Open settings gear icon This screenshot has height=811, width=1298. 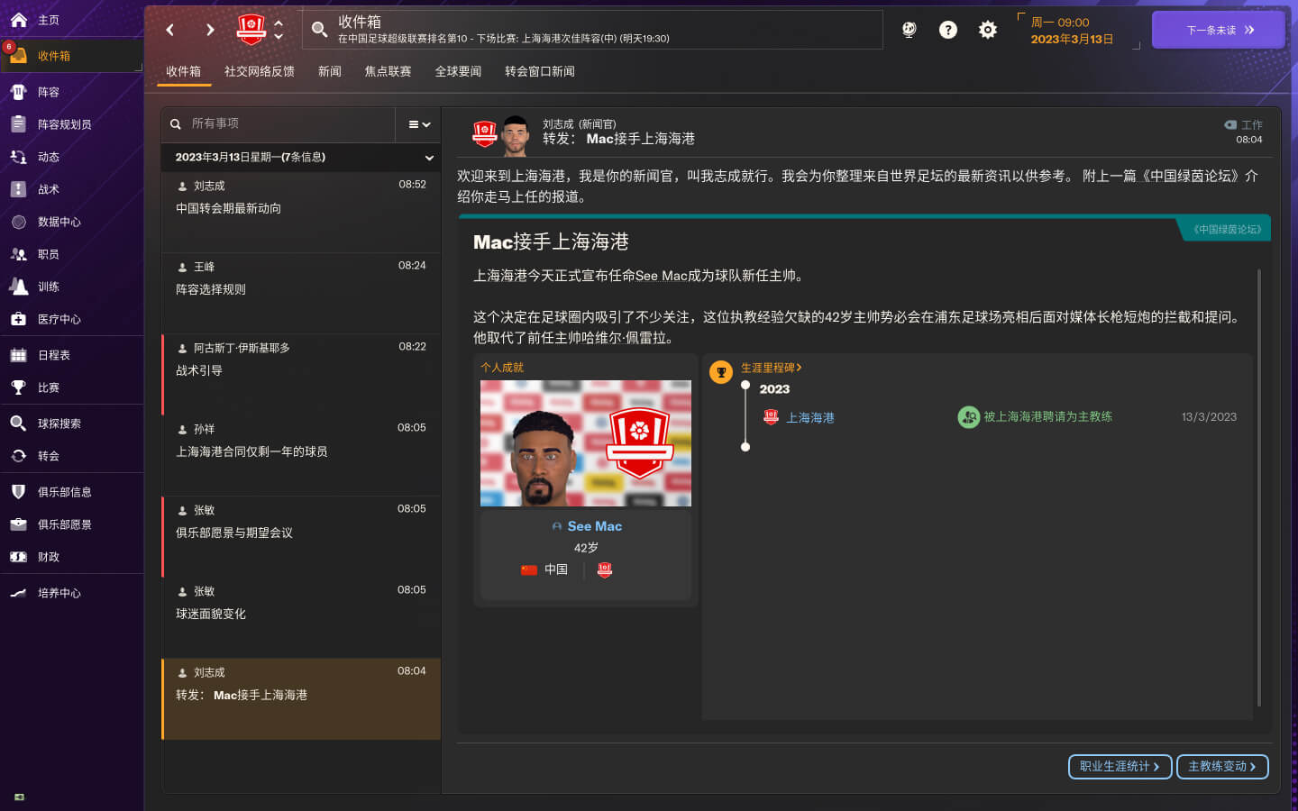tap(988, 30)
